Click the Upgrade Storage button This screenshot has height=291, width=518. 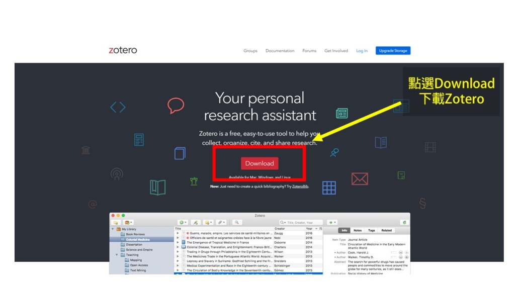pyautogui.click(x=393, y=51)
